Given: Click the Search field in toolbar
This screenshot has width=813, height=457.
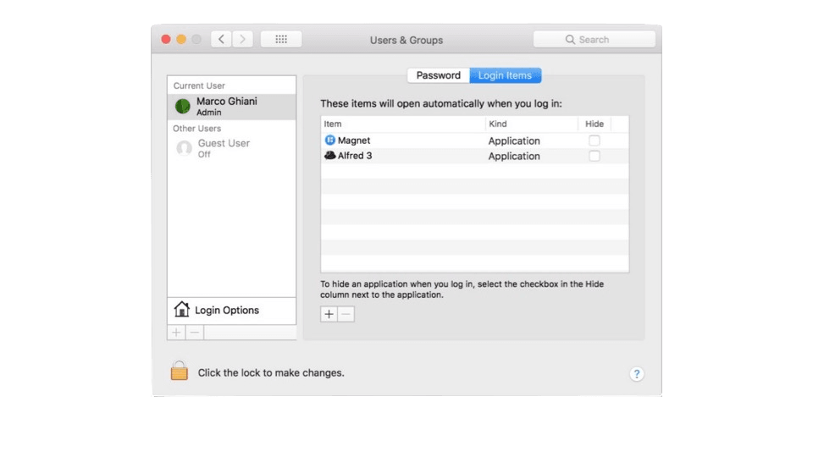Looking at the screenshot, I should click(594, 40).
